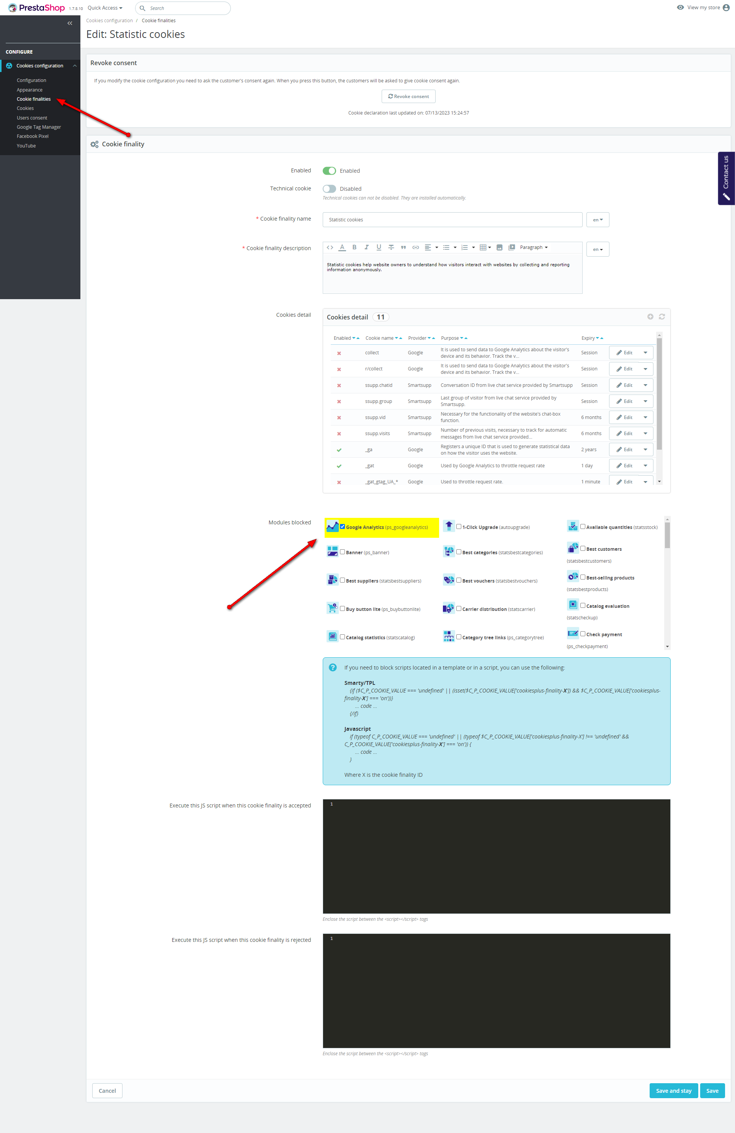This screenshot has height=1133, width=735.
Task: Apply strikethrough formatting in the description editor
Action: [x=391, y=247]
